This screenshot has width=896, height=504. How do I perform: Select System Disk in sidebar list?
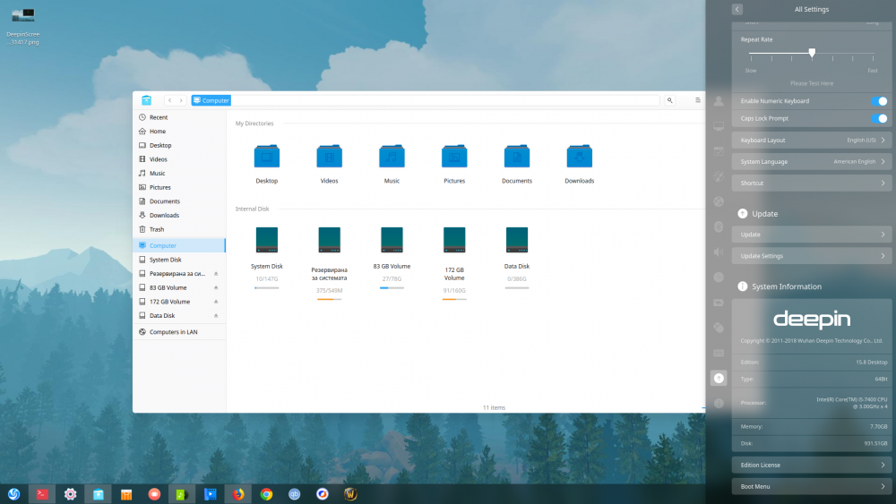tap(179, 260)
